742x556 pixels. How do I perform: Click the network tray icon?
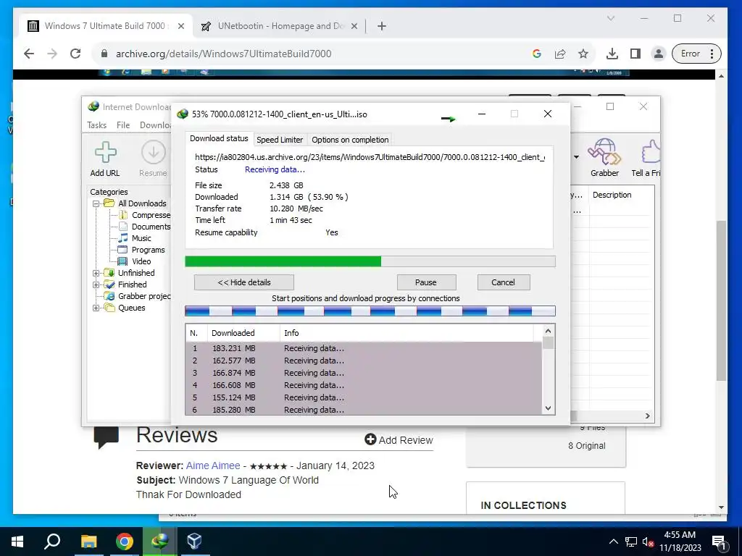[x=631, y=542]
